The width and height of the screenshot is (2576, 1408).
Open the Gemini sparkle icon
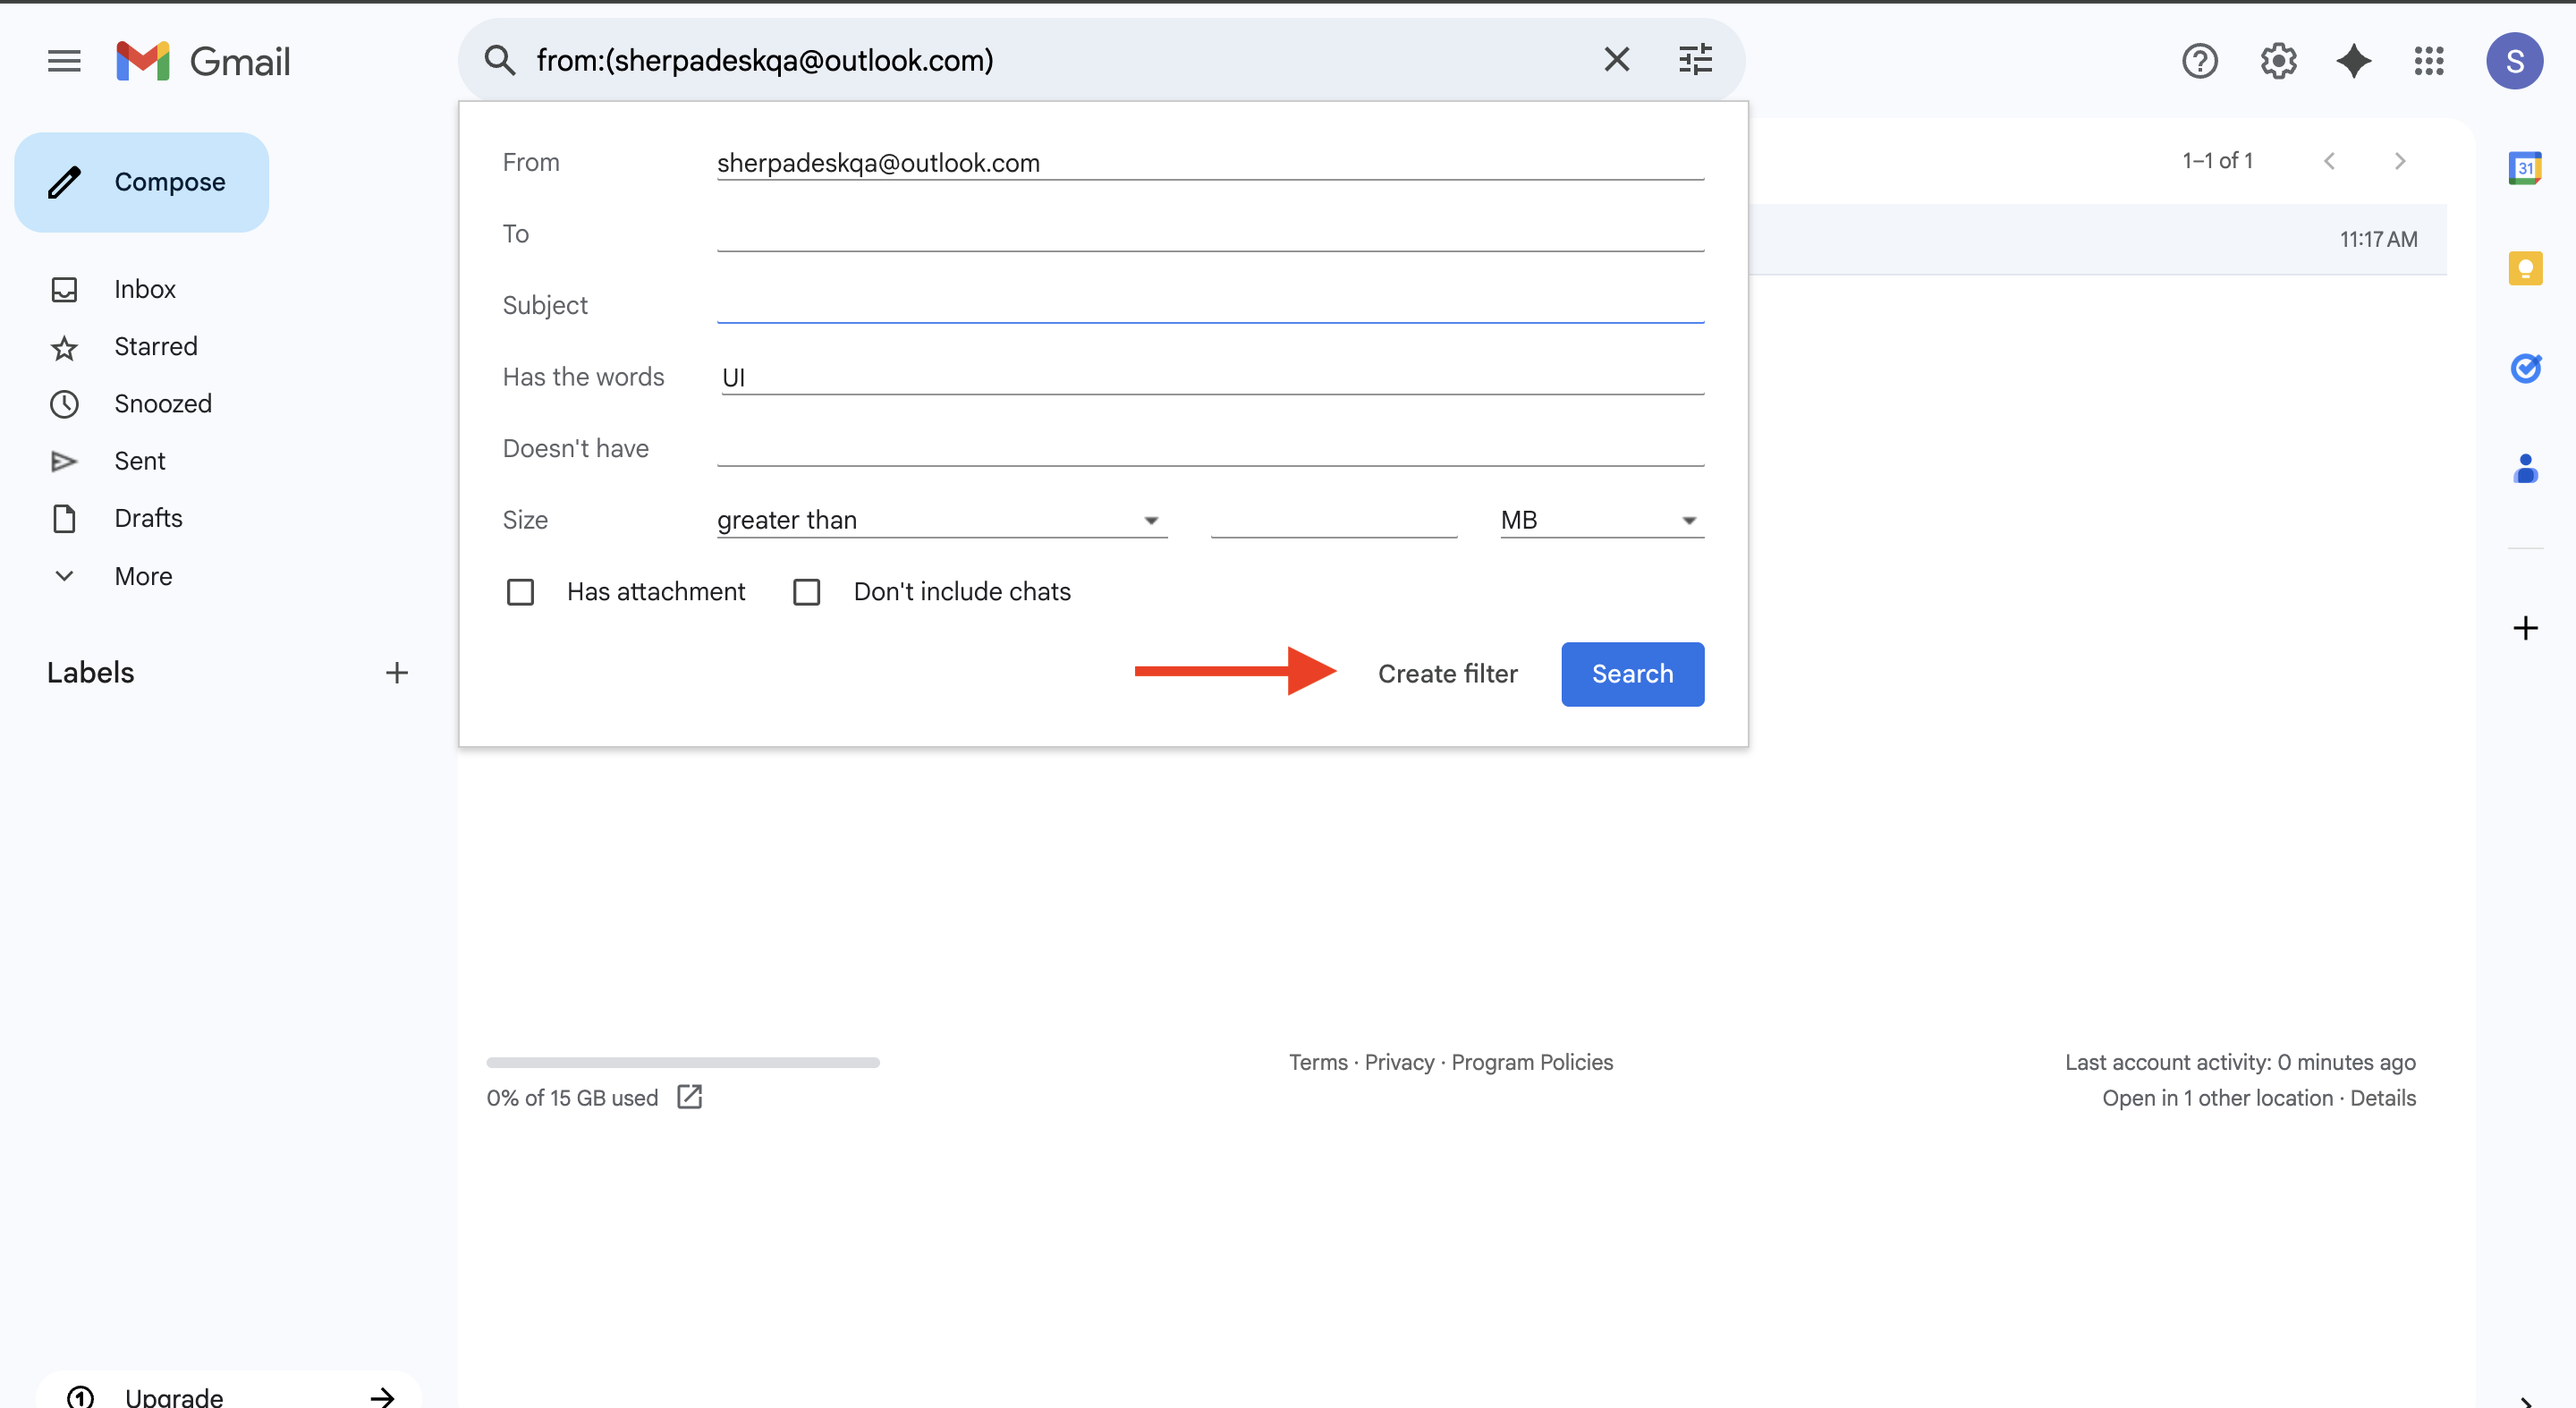click(2353, 61)
